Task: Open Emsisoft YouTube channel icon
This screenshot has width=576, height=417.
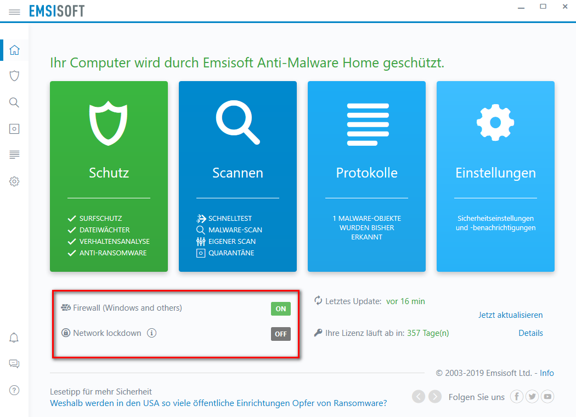Action: pyautogui.click(x=547, y=397)
